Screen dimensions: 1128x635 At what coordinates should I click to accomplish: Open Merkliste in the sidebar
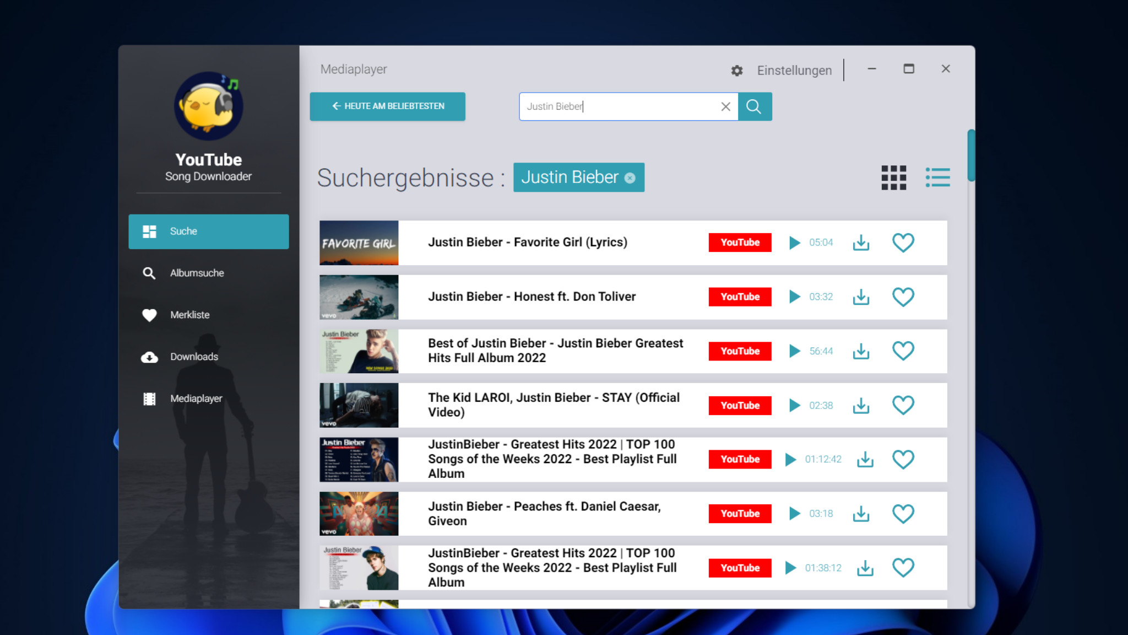pos(189,315)
